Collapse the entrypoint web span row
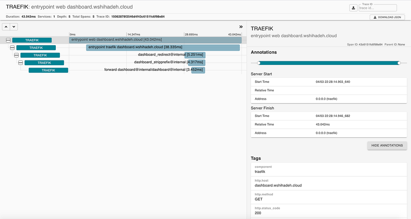The width and height of the screenshot is (411, 219). coord(8,40)
